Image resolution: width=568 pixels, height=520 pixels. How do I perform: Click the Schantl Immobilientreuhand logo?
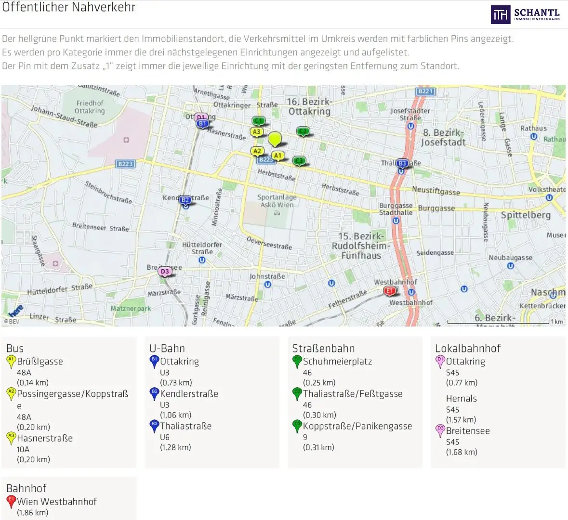click(x=525, y=14)
